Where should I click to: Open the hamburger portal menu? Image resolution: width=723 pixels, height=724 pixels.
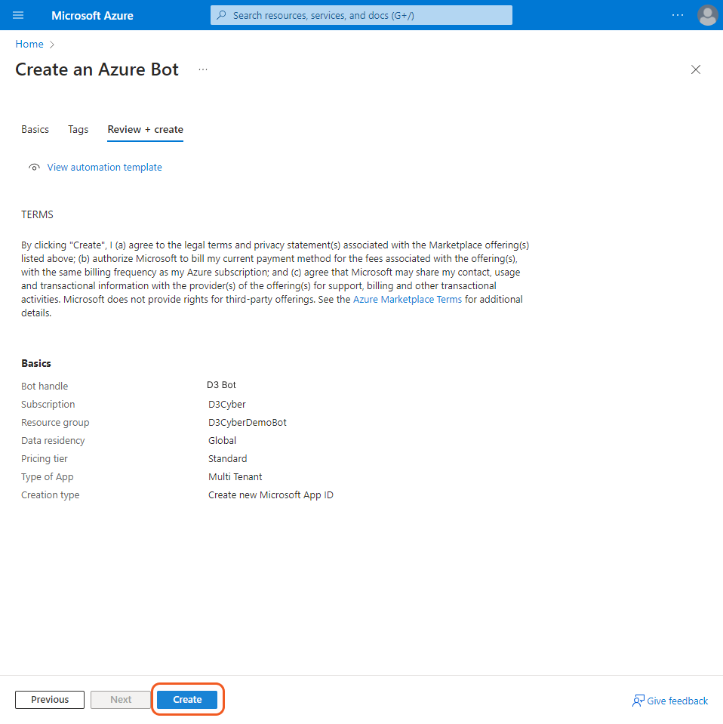pyautogui.click(x=18, y=15)
